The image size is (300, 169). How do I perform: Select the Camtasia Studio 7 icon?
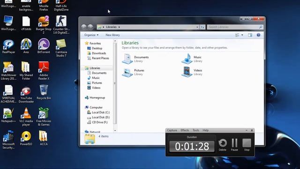[x=61, y=47]
